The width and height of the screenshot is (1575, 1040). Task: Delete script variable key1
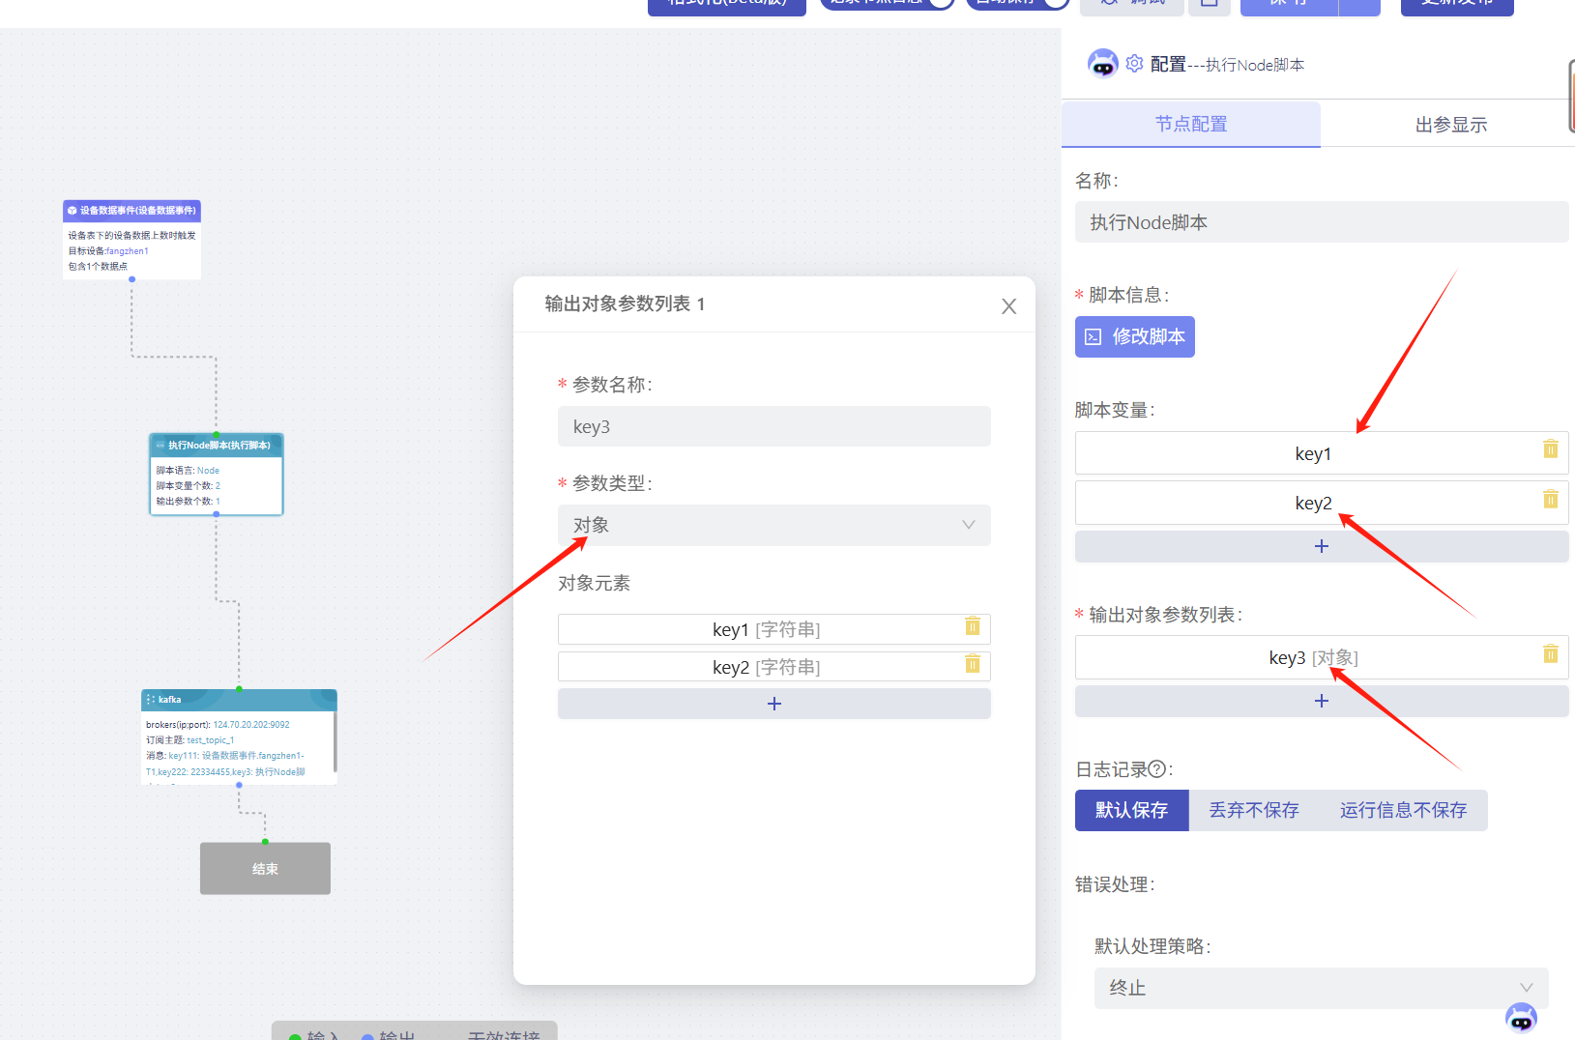[x=1550, y=448]
